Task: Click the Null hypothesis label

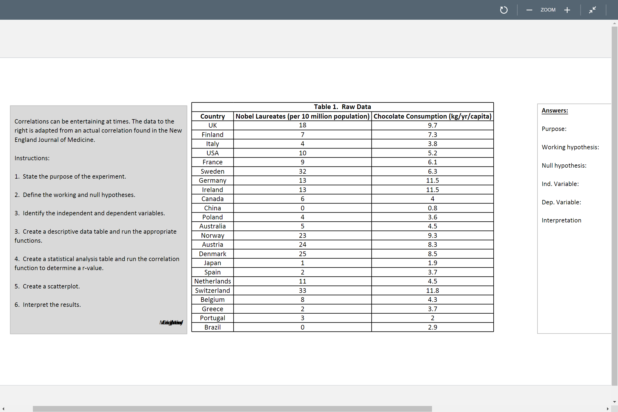Action: point(564,165)
